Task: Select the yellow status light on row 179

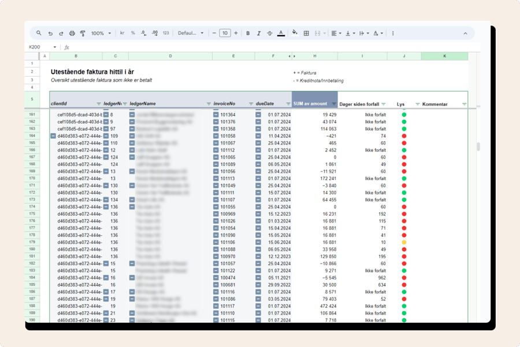Action: (404, 243)
